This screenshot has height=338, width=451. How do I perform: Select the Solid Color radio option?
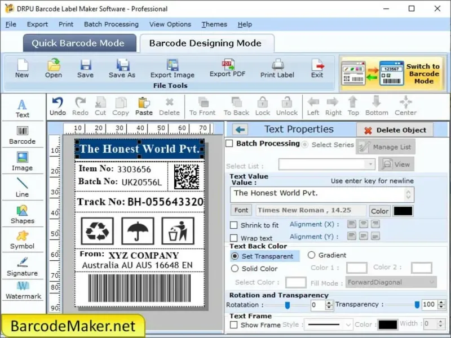tap(235, 269)
